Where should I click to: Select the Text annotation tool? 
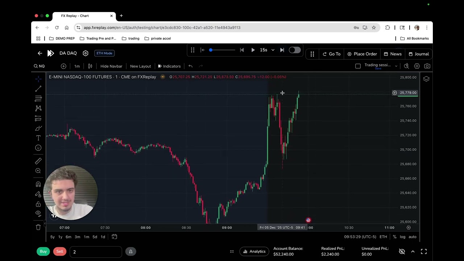click(x=38, y=138)
